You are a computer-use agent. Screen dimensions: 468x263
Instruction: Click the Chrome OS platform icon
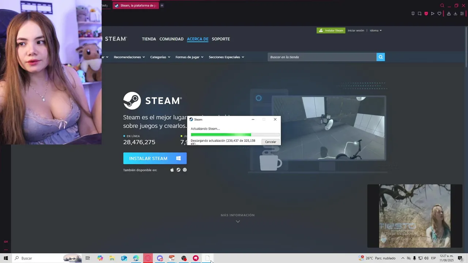coord(185,170)
